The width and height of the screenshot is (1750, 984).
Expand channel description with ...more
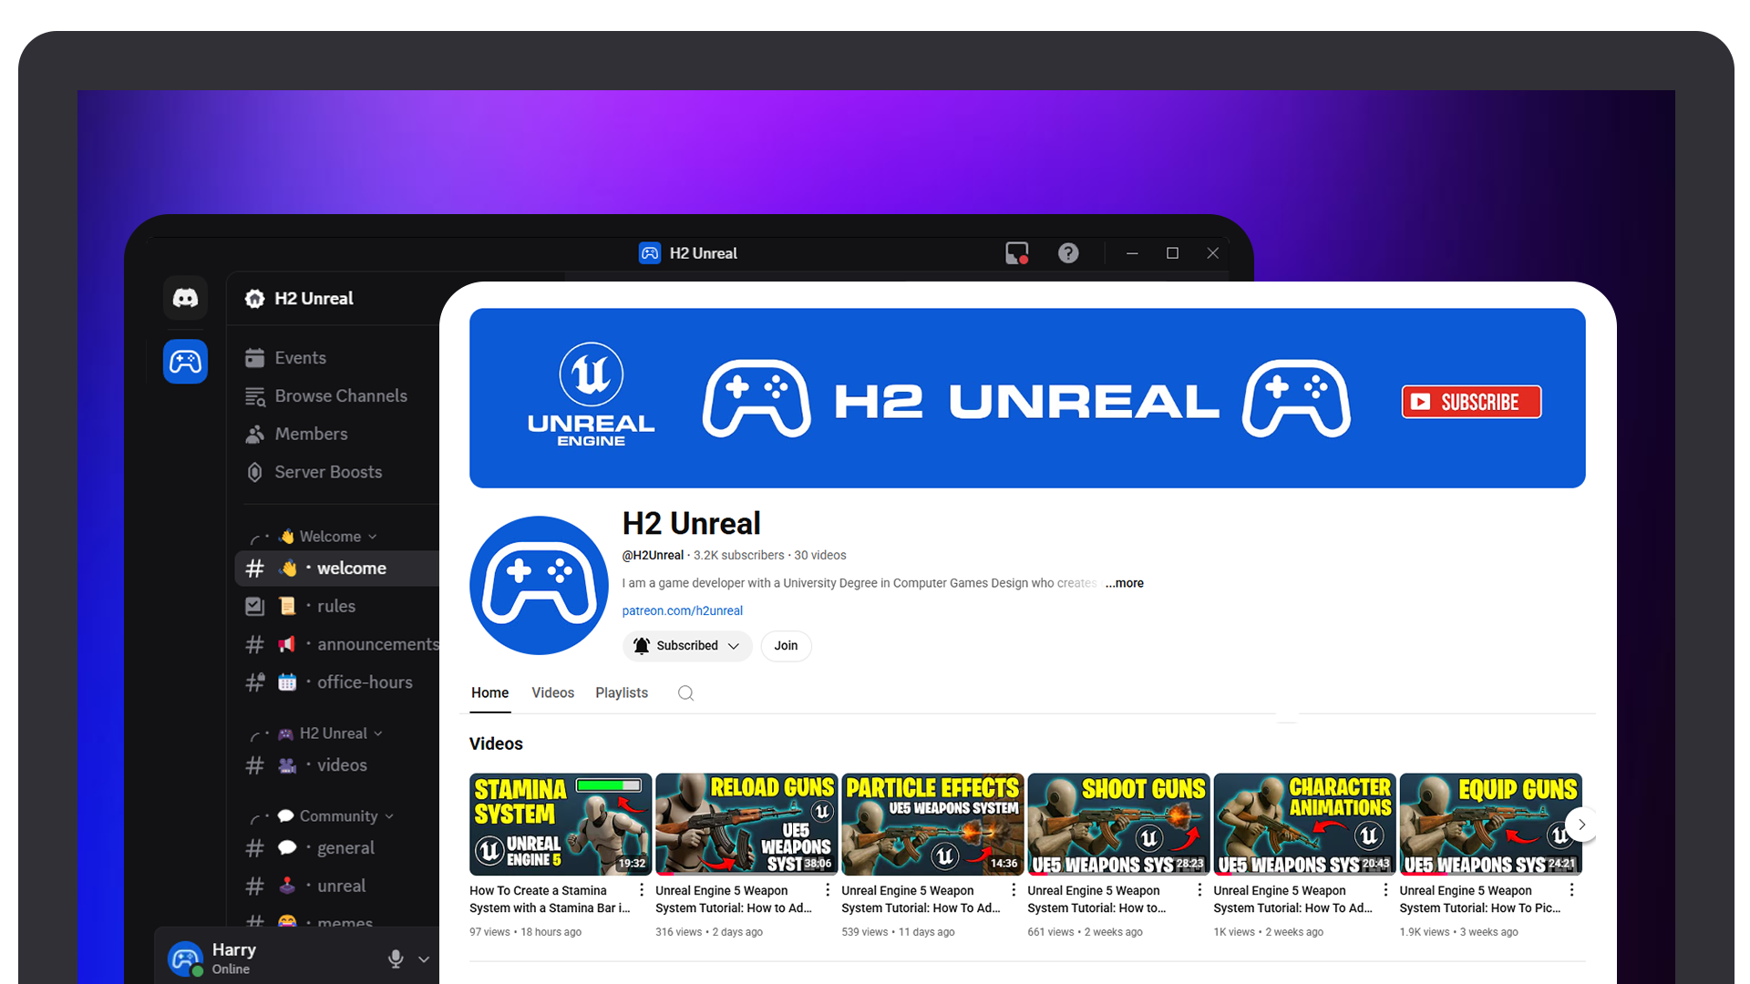tap(1124, 583)
